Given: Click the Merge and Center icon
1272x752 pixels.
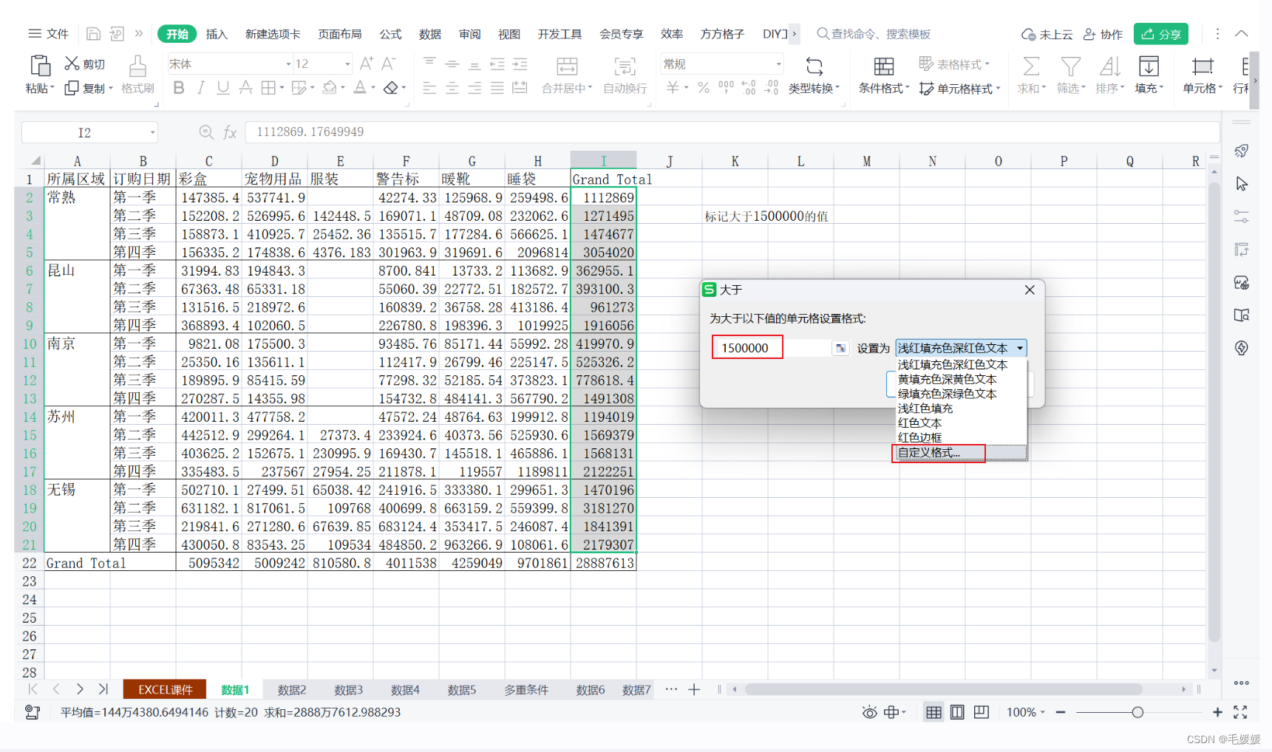Looking at the screenshot, I should [567, 66].
